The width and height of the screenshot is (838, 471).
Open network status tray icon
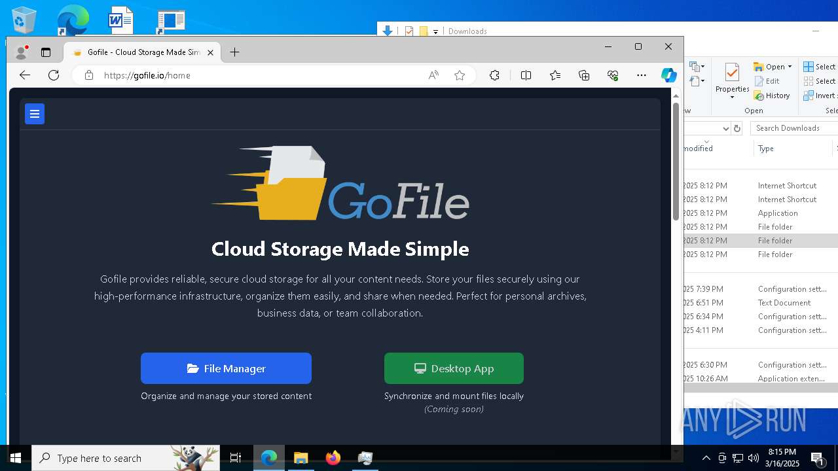click(738, 458)
